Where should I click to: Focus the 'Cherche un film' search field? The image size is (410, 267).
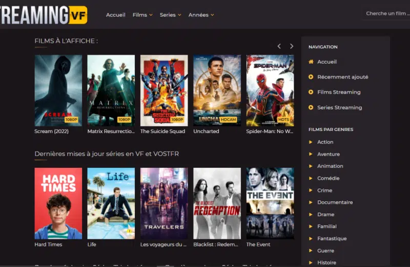click(386, 14)
